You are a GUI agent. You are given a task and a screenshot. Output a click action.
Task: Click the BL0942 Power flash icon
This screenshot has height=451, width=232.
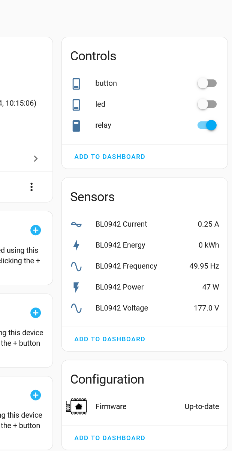[x=76, y=287]
